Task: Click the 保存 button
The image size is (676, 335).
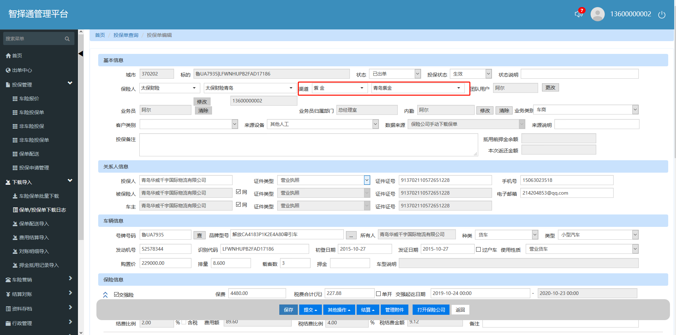Action: tap(288, 310)
